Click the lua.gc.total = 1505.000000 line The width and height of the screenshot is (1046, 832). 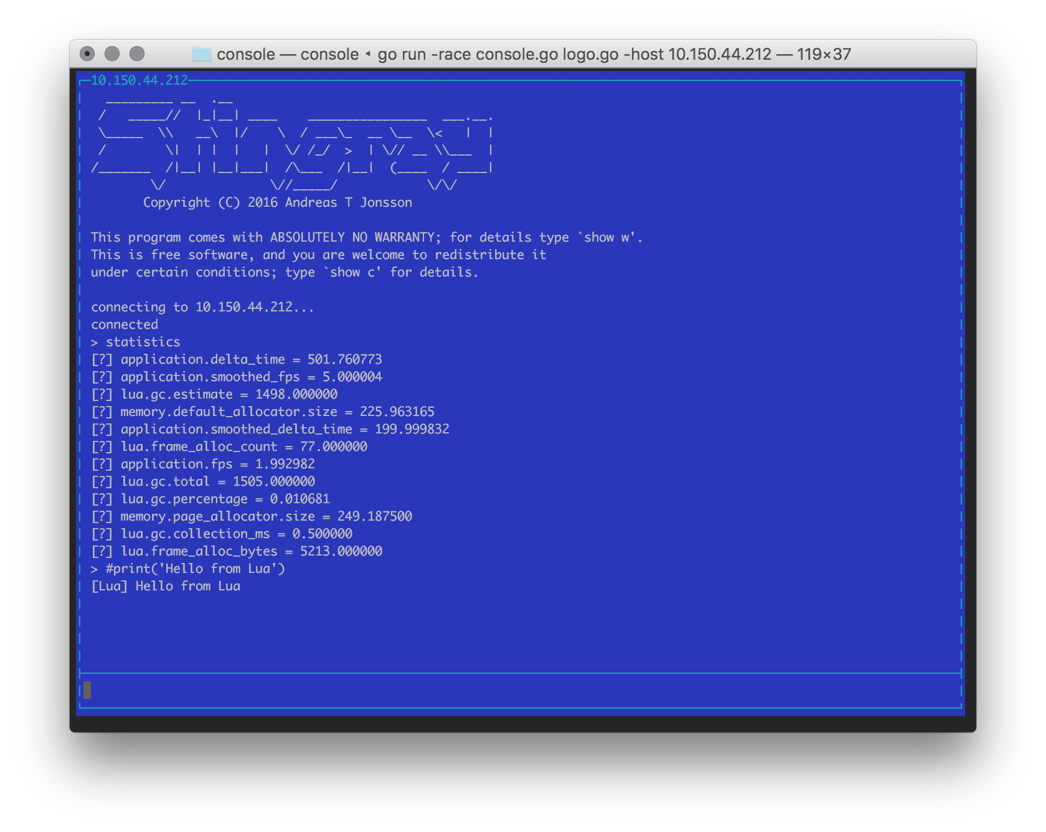tap(203, 481)
